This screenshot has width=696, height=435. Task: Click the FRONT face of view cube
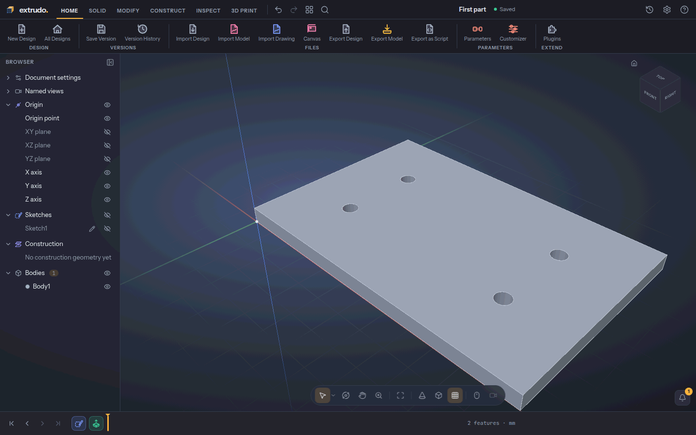coord(650,95)
